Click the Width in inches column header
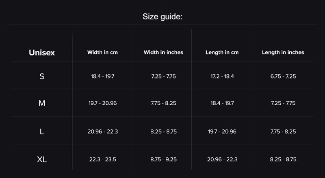The width and height of the screenshot is (325, 178). [x=163, y=53]
